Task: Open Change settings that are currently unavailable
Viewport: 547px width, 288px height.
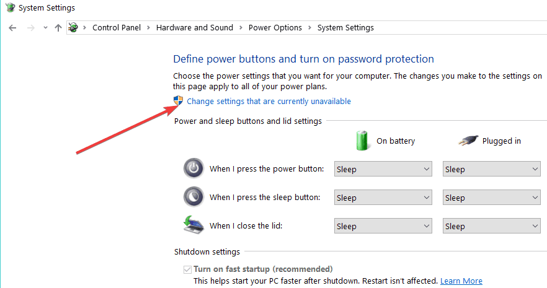Action: click(269, 102)
